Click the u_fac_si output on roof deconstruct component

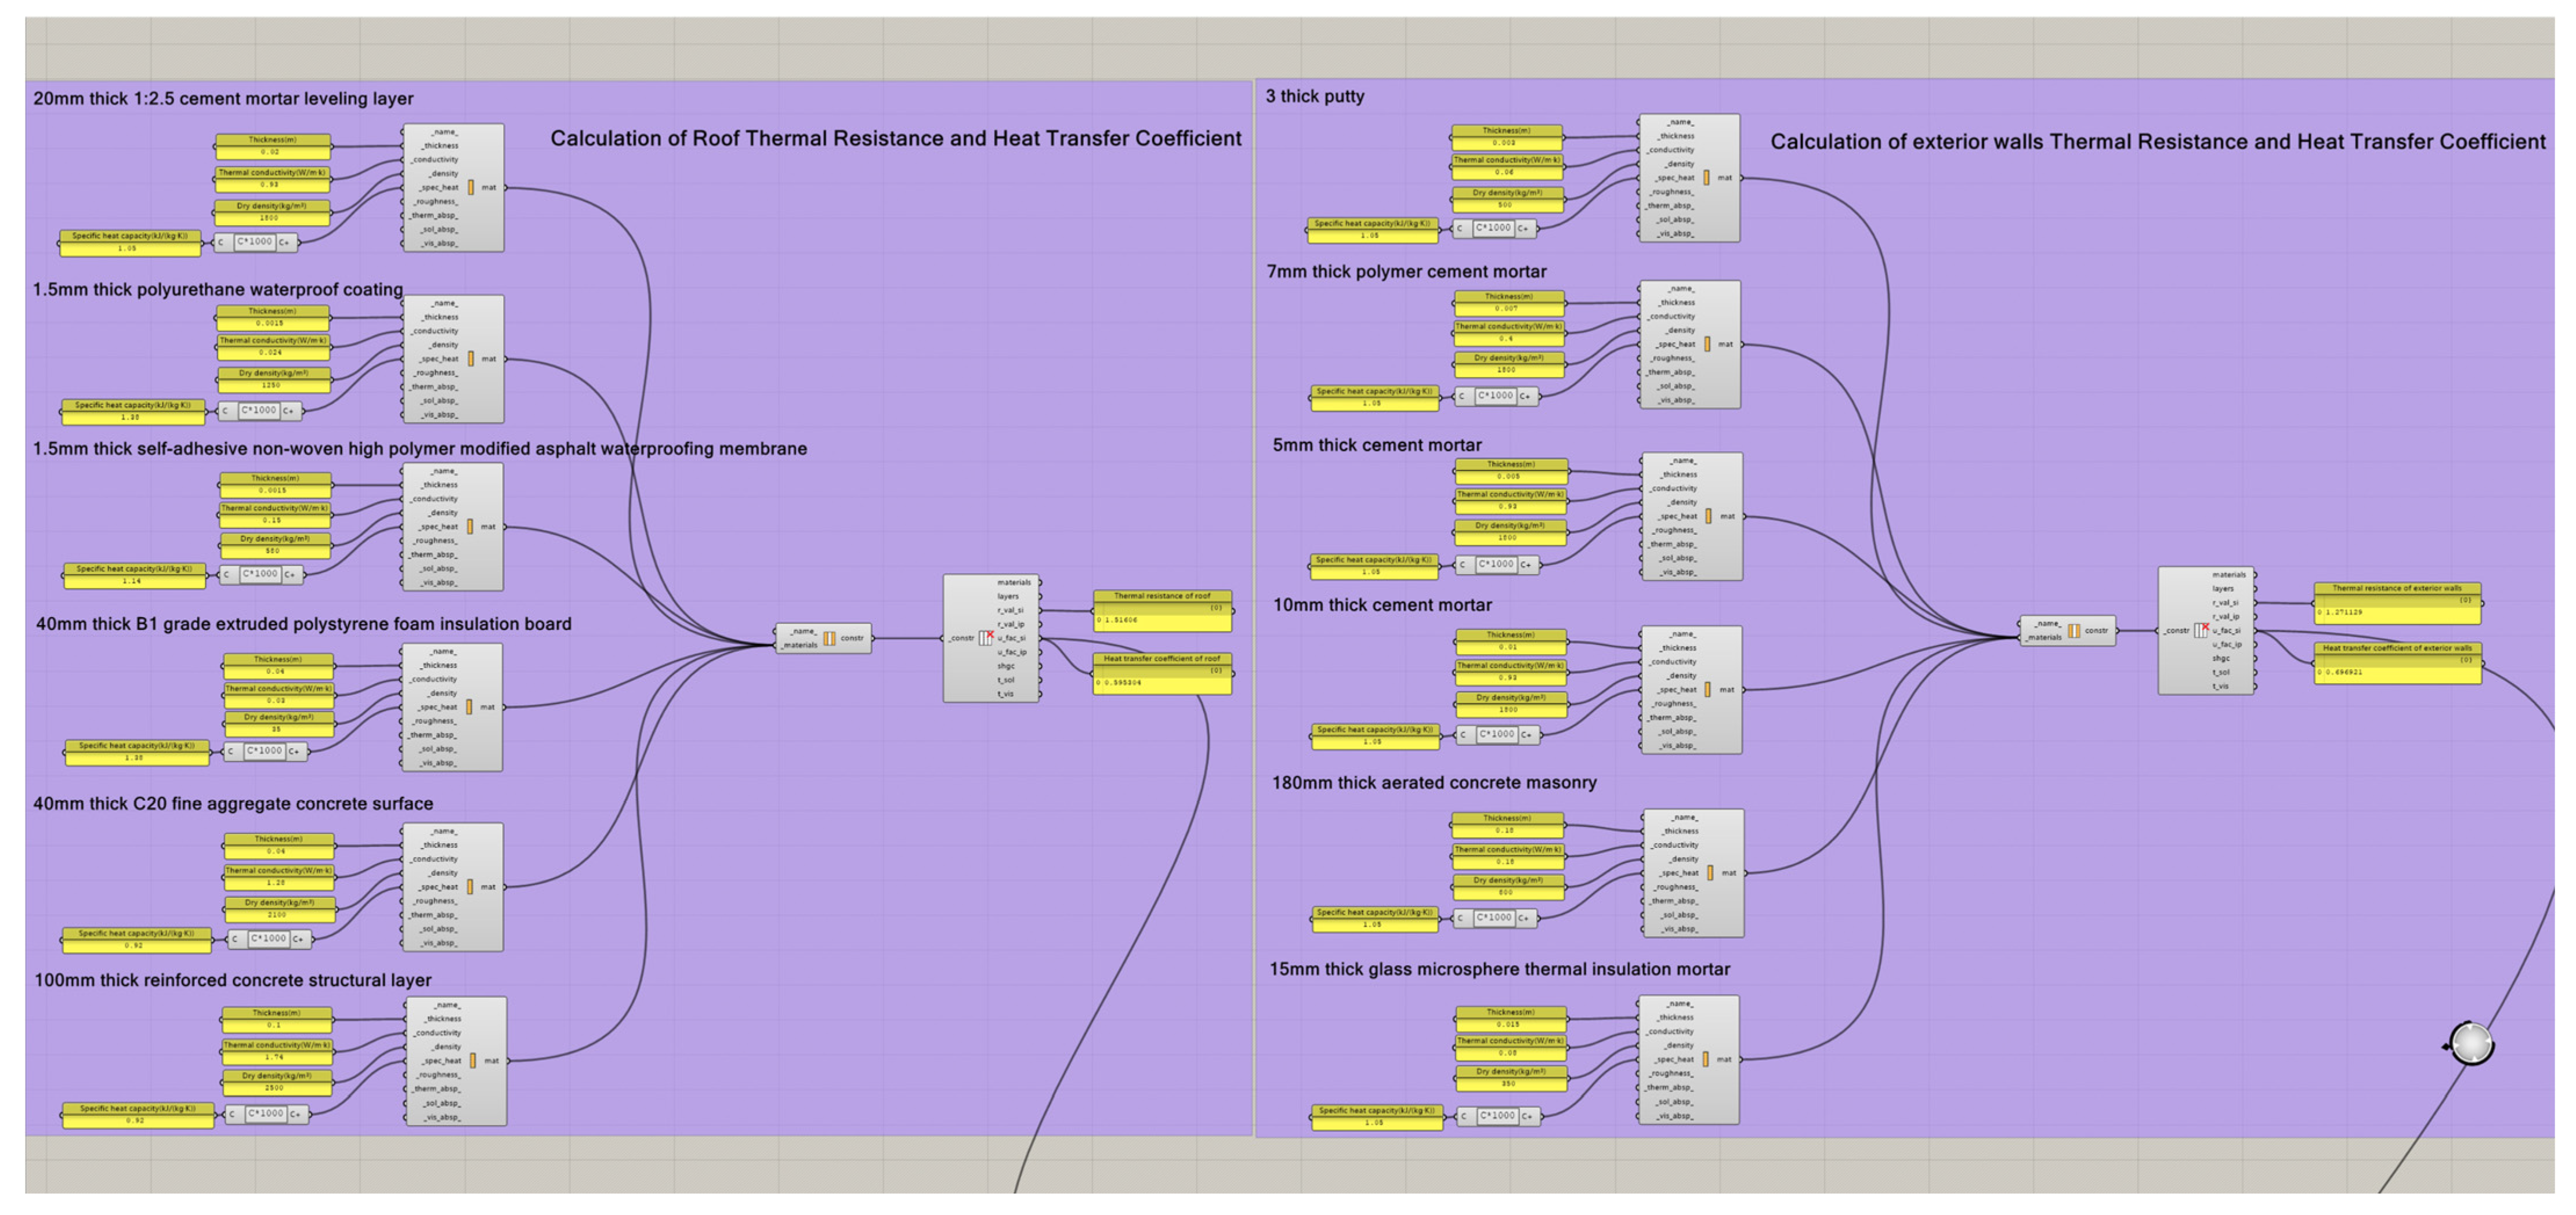1012,638
